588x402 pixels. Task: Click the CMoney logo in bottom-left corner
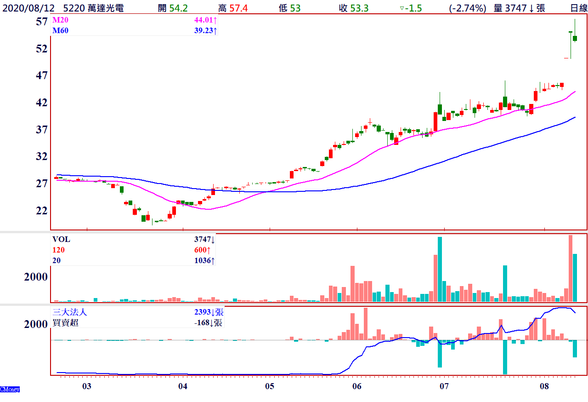click(10, 390)
